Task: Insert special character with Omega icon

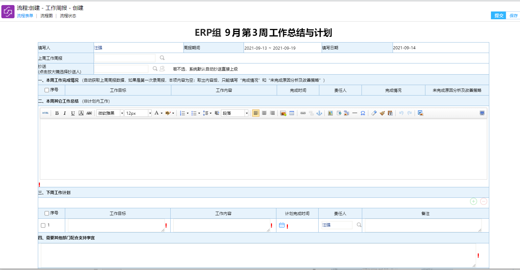Action: point(363,113)
